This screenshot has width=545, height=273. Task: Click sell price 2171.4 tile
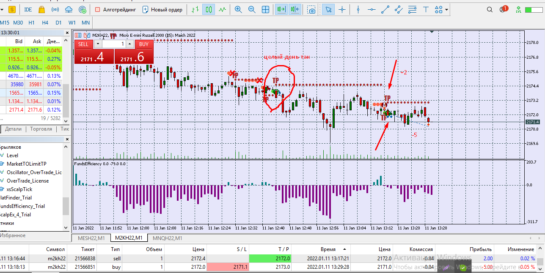(94, 57)
